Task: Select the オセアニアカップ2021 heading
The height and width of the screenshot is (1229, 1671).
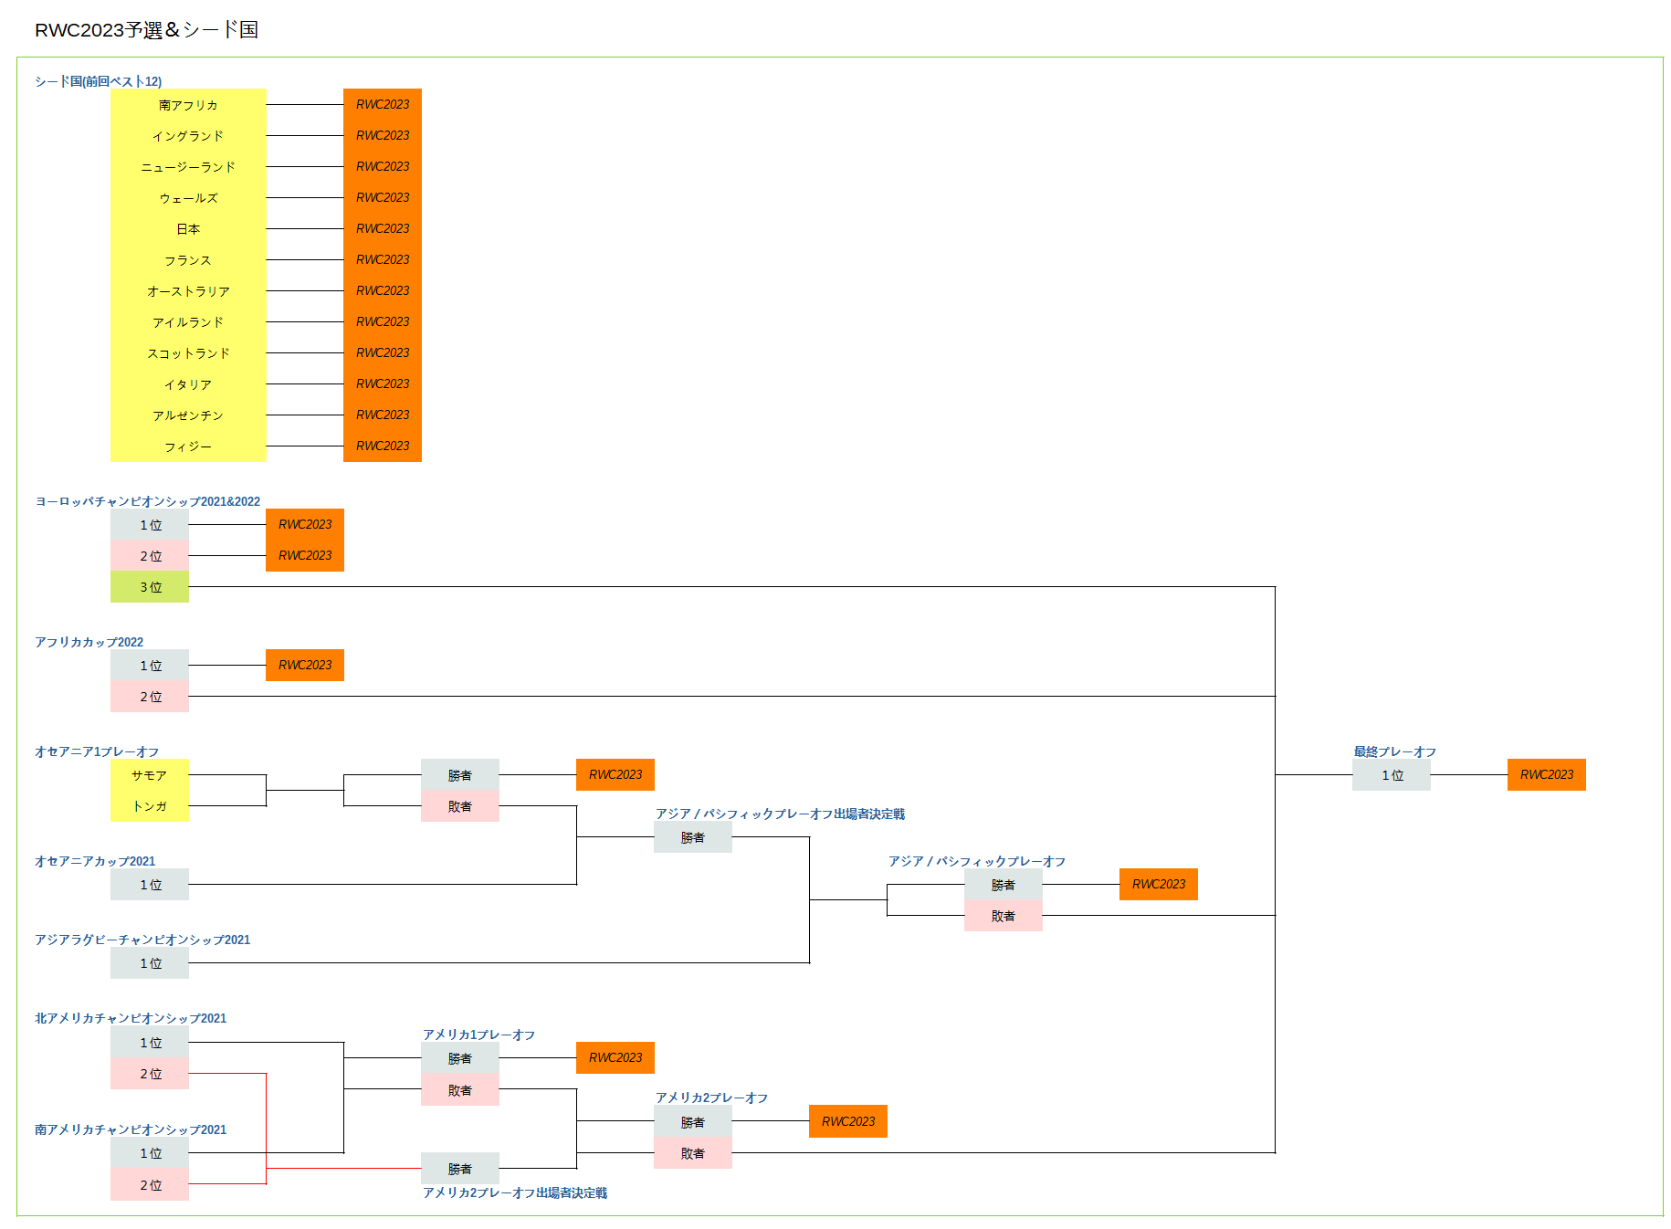Action: pos(95,861)
